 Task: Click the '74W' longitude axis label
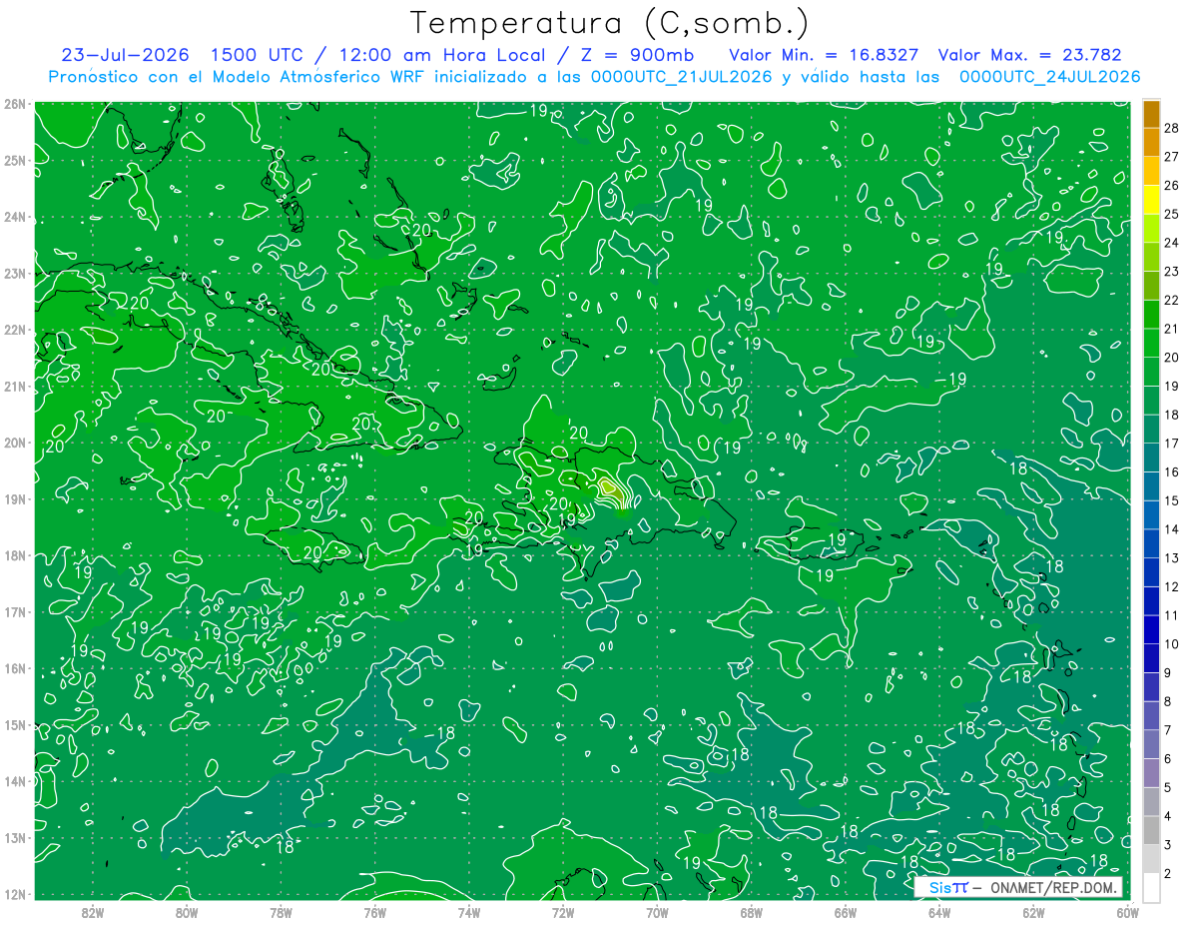pos(469,912)
